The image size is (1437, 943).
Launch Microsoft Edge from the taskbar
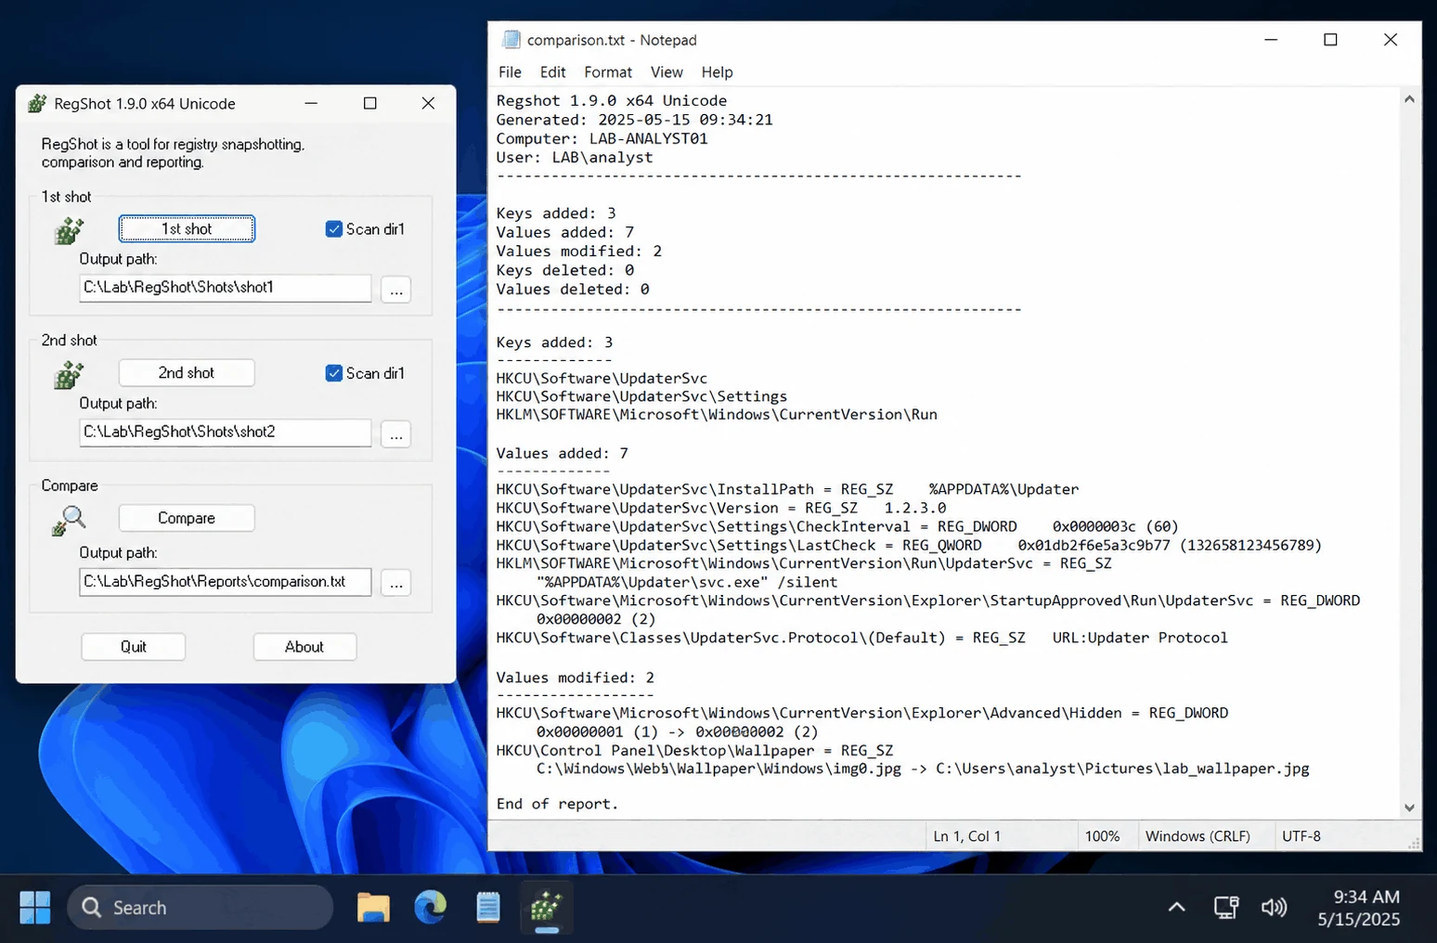[x=431, y=907]
